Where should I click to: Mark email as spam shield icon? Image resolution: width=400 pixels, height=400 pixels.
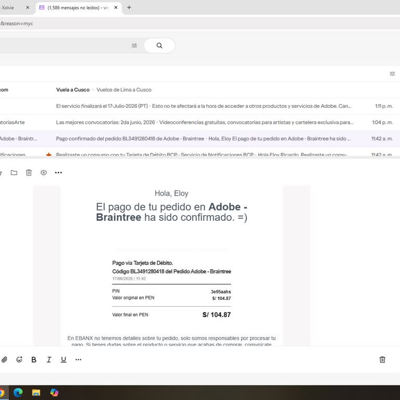(44, 173)
